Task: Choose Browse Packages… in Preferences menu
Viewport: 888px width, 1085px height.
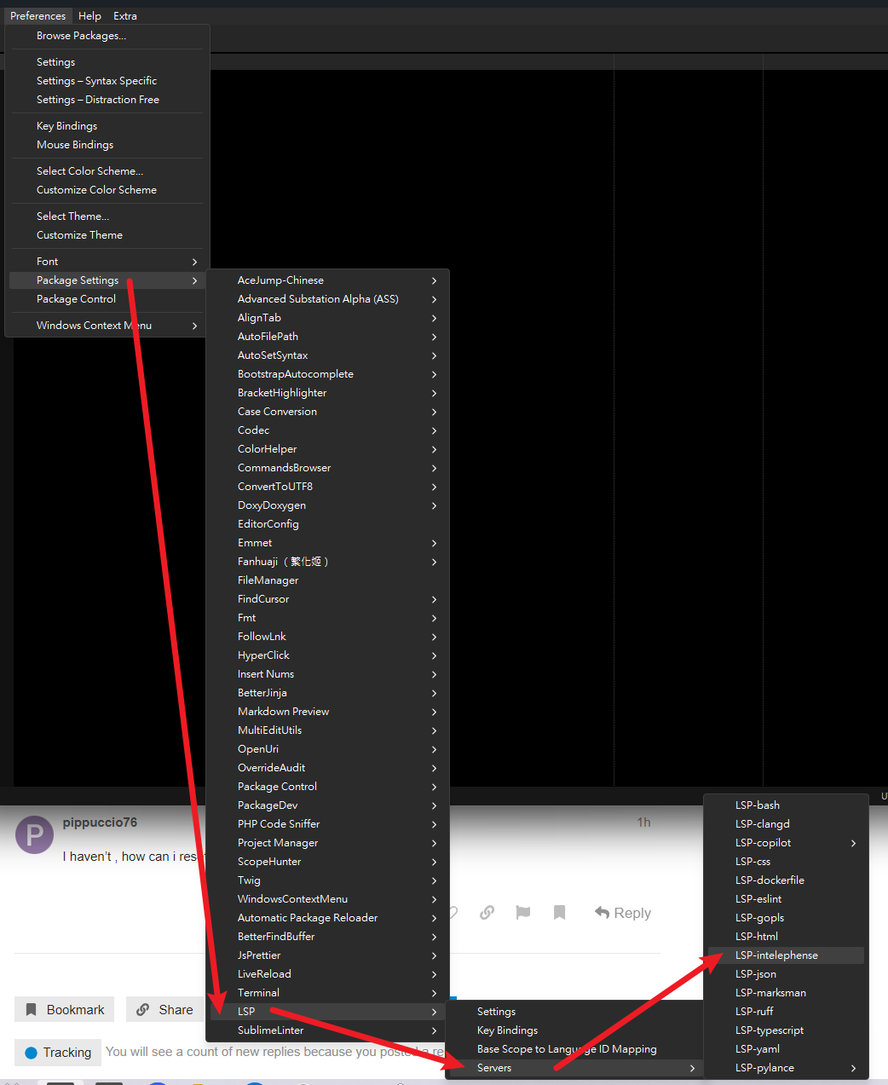Action: pos(81,36)
